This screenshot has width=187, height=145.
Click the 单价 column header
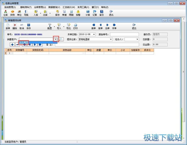(110, 50)
